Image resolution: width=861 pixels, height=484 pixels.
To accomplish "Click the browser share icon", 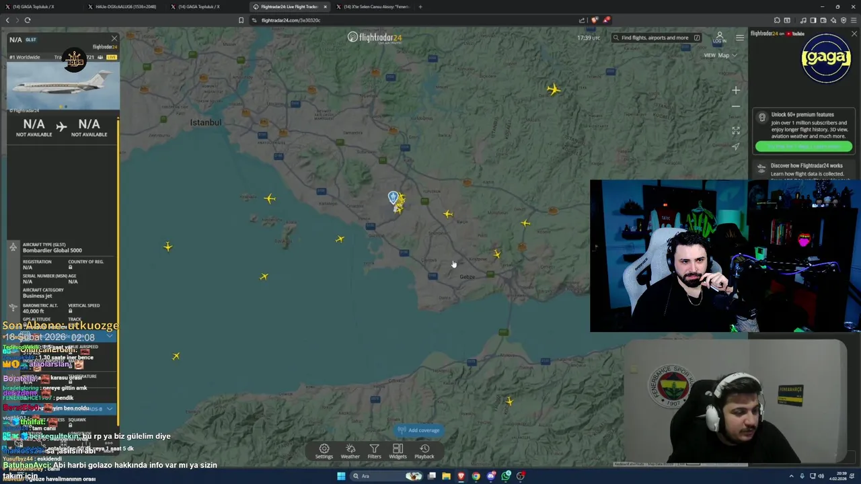I will 582,20.
